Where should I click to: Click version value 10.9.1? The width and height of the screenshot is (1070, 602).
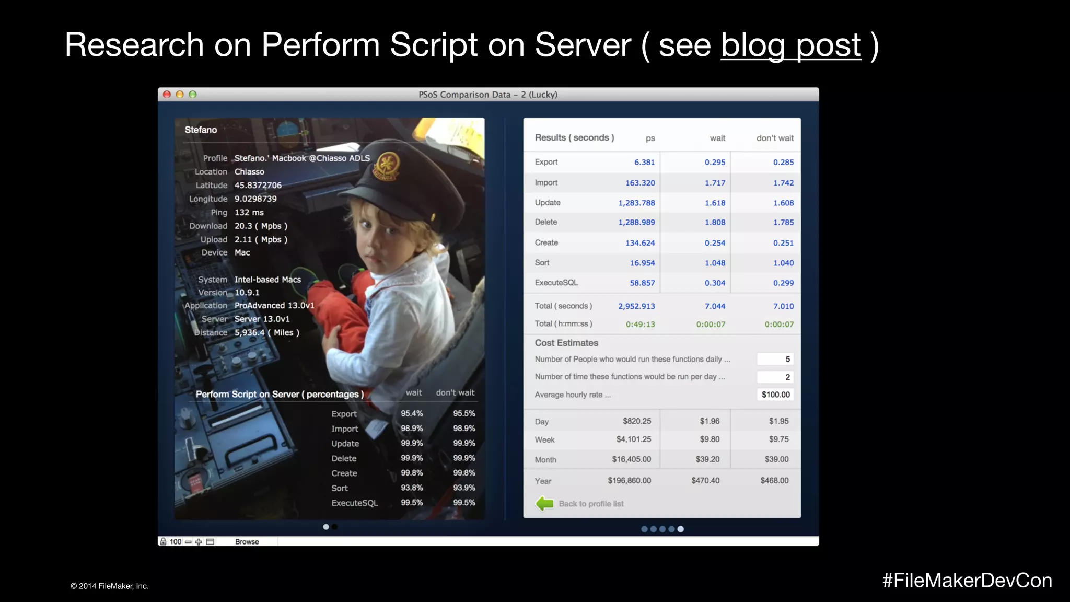[x=247, y=293]
